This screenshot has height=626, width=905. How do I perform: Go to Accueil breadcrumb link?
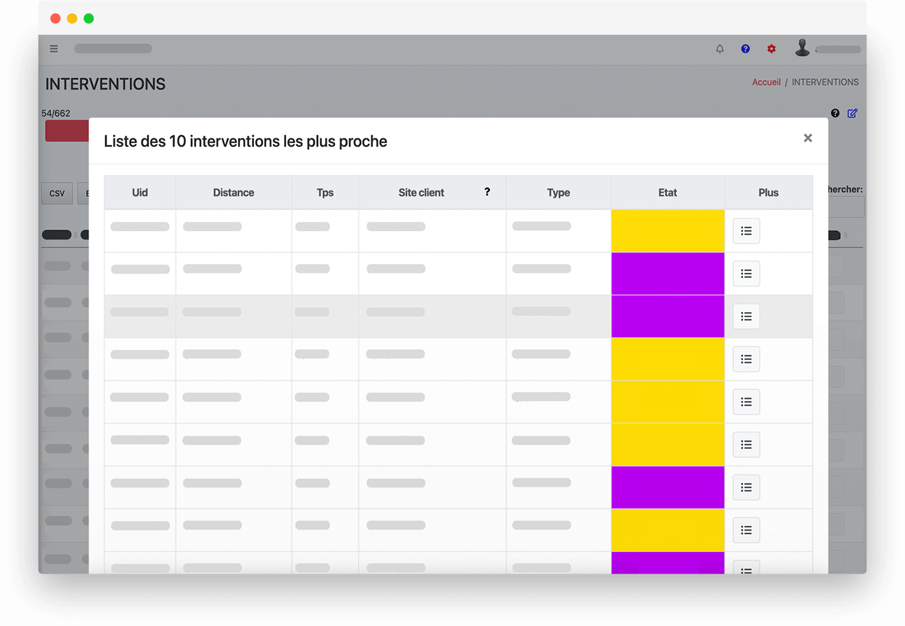766,82
